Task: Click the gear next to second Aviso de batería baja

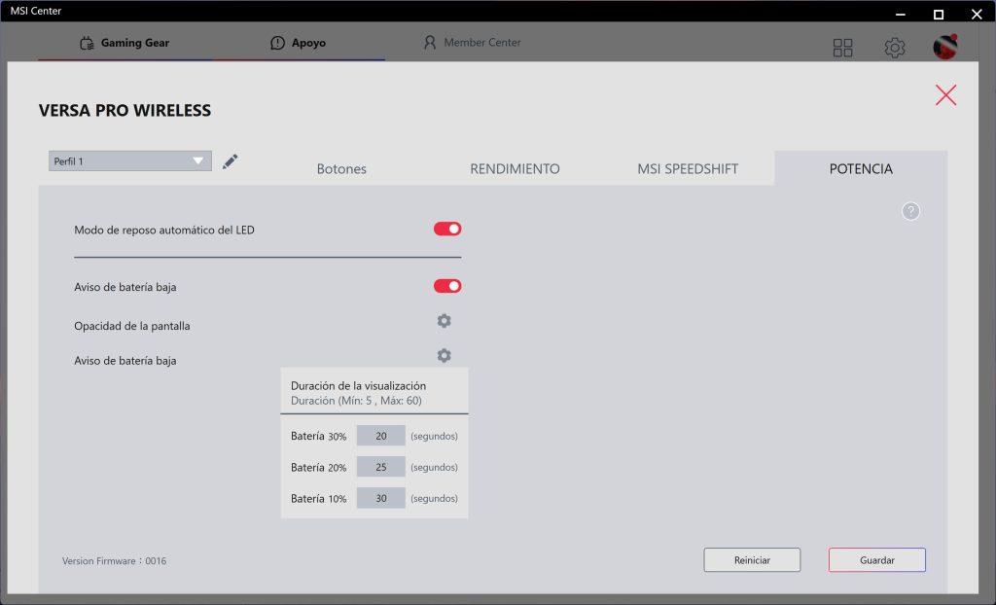Action: [x=444, y=355]
